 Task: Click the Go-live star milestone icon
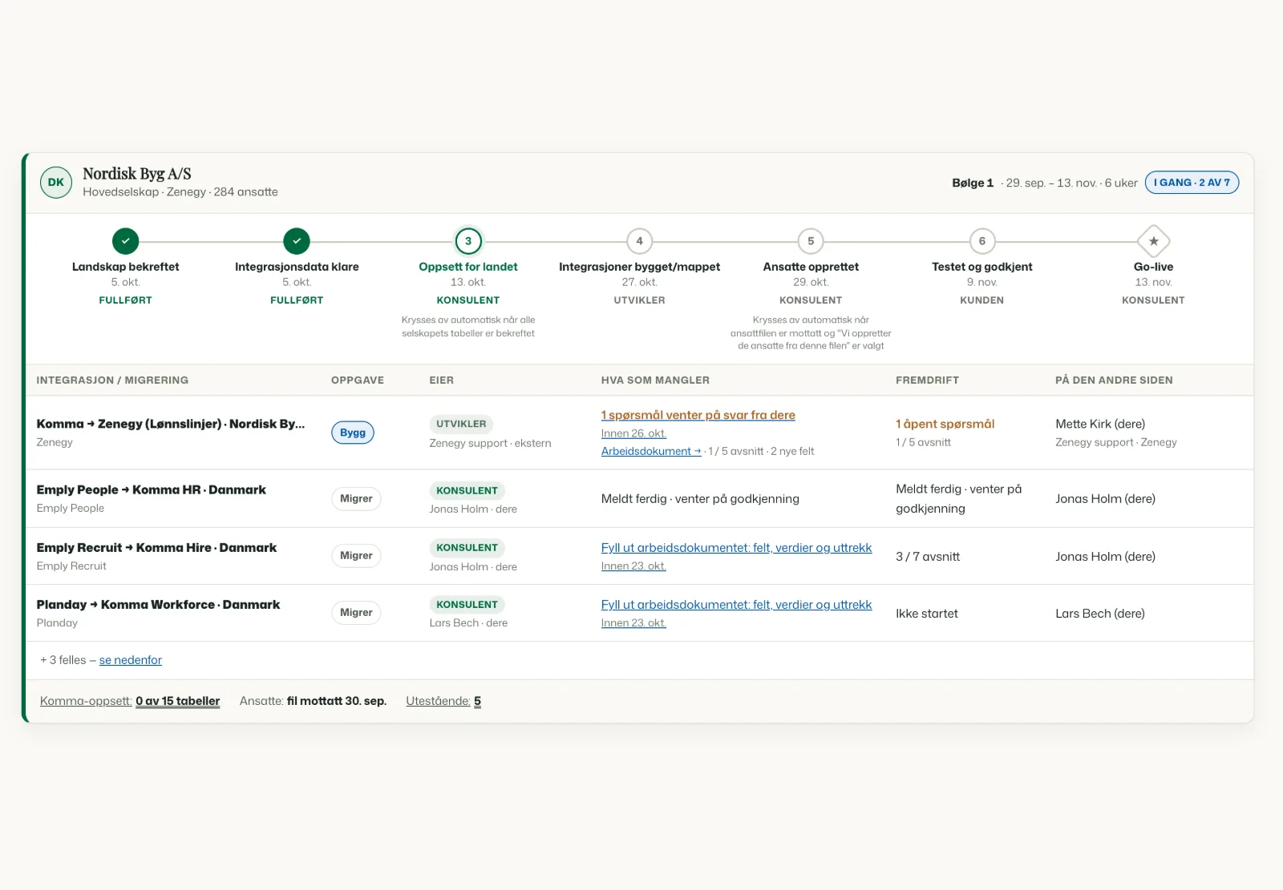tap(1153, 241)
